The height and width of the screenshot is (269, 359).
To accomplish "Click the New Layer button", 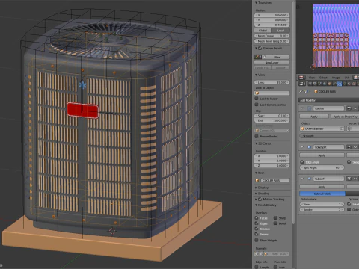I will pos(272,63).
